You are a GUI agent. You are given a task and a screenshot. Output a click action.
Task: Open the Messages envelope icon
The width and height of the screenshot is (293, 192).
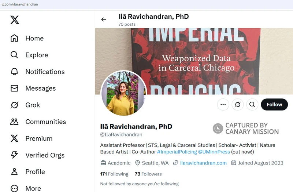pyautogui.click(x=14, y=88)
